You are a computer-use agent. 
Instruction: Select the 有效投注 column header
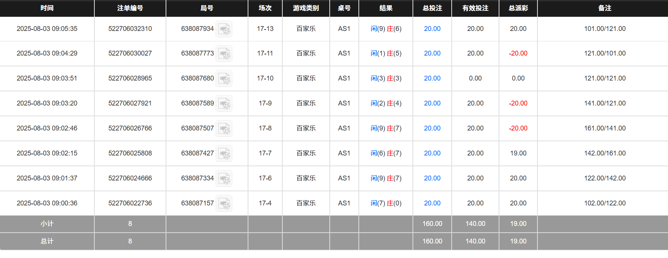475,8
